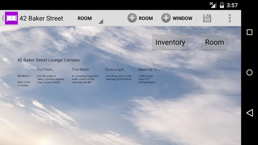Open the ROOM spinner dropdown
Image resolution: width=258 pixels, height=145 pixels.
pos(90,18)
